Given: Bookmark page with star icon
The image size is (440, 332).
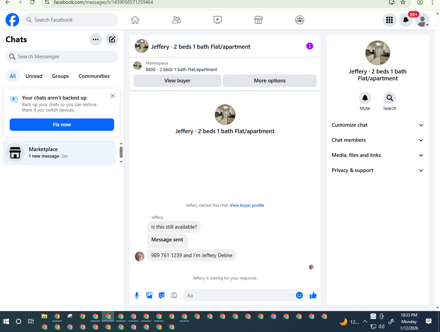Looking at the screenshot, I should tap(403, 2).
